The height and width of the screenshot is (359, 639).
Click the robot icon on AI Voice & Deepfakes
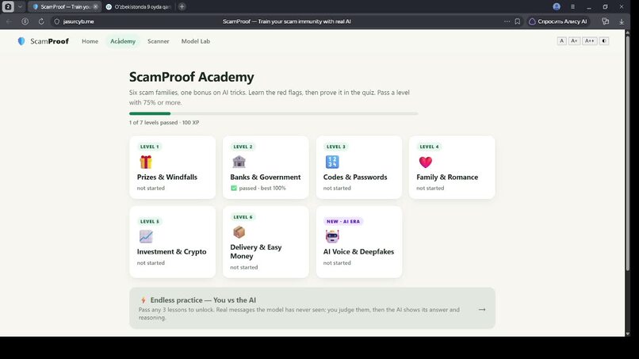click(332, 236)
